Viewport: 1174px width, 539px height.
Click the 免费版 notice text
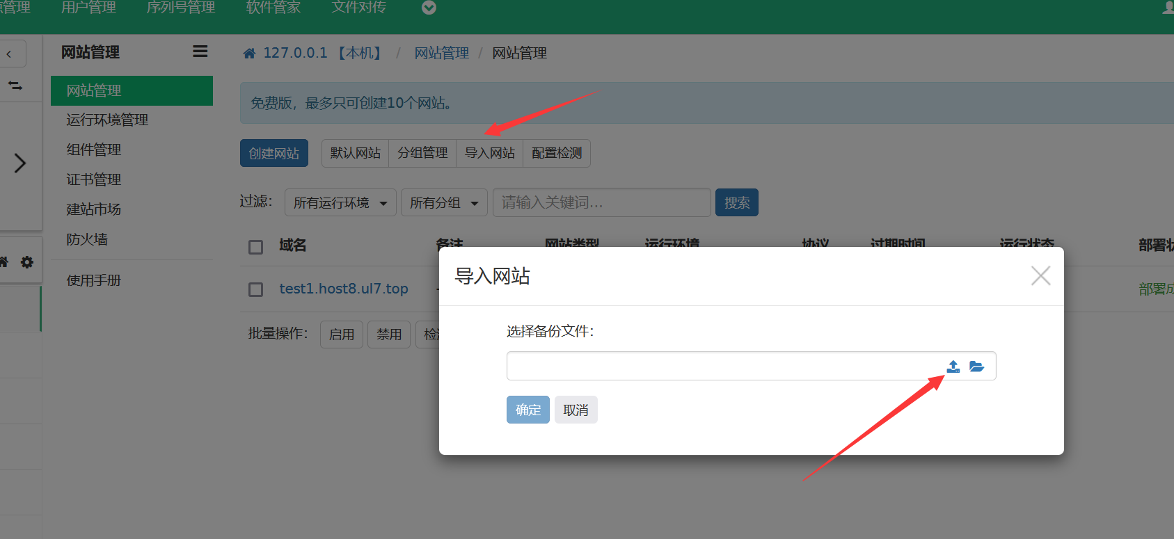353,103
